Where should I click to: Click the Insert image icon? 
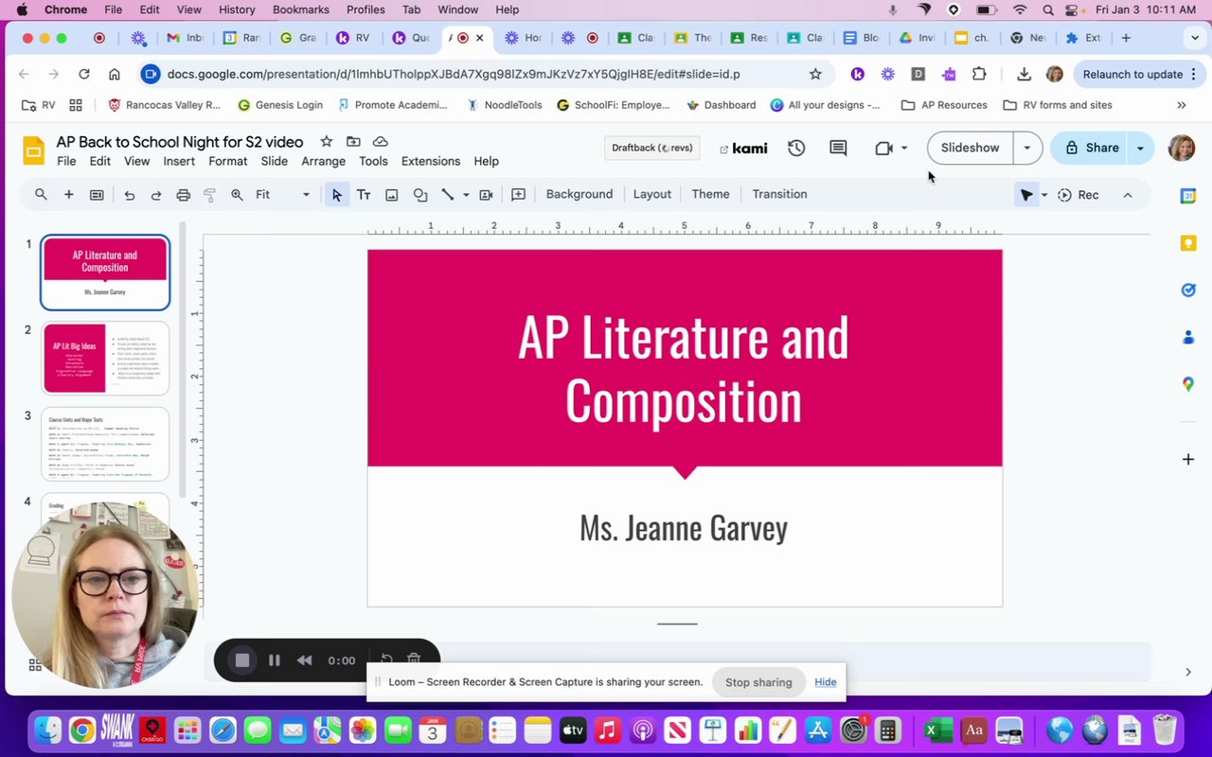click(x=391, y=195)
